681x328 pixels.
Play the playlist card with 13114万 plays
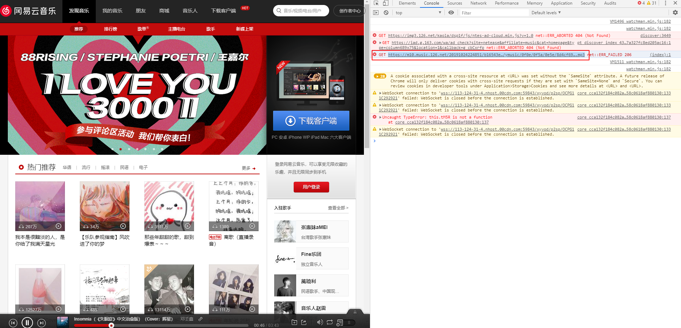188,309
